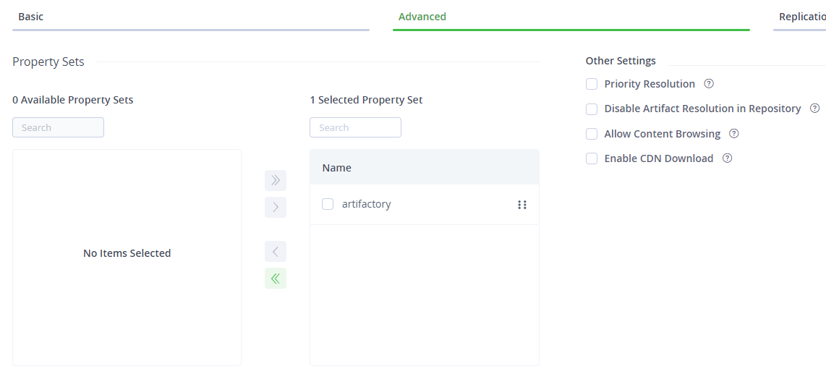The width and height of the screenshot is (826, 377).
Task: Click the move selected right chevron button
Action: [276, 208]
